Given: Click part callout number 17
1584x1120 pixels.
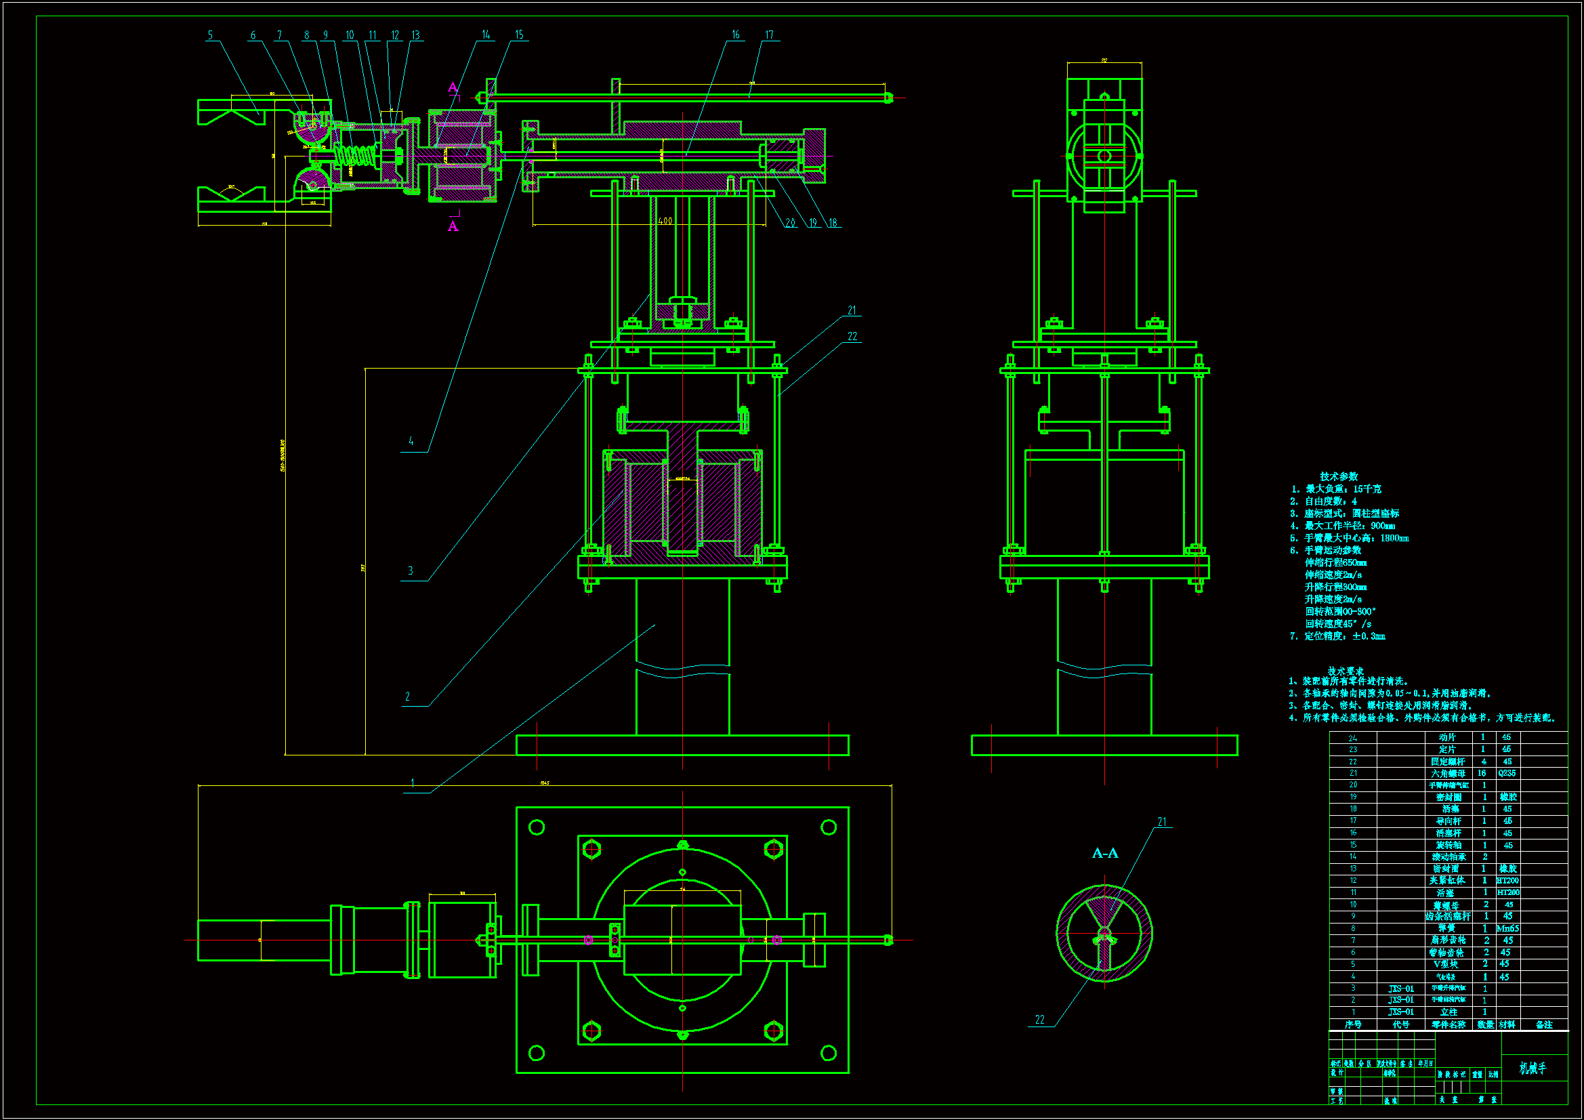Looking at the screenshot, I should click(x=769, y=35).
